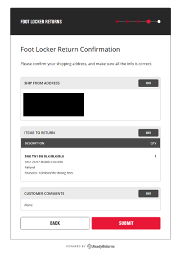
Task: Open the ReadyReturns logo link
Action: pyautogui.click(x=101, y=246)
